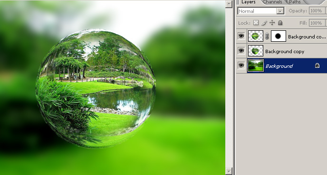
Task: Open the Normal blend mode dropdown
Action: (260, 11)
